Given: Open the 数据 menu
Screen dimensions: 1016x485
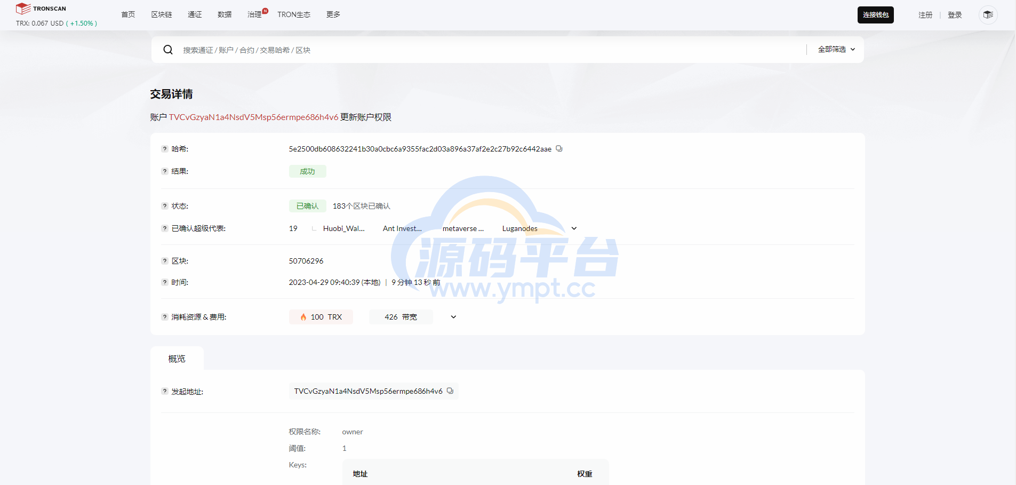Looking at the screenshot, I should pos(225,14).
